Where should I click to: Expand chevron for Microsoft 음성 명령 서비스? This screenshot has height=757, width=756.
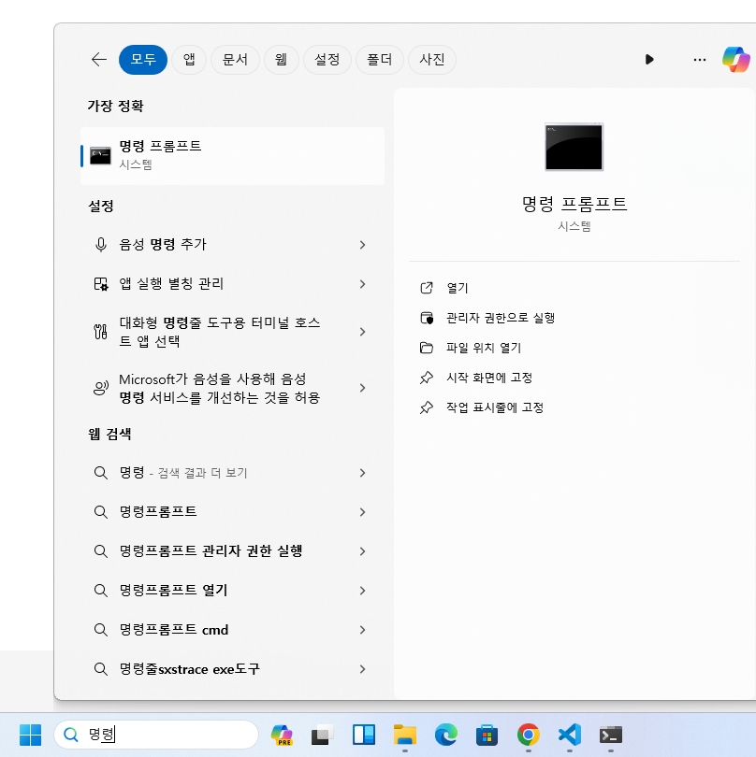(362, 388)
